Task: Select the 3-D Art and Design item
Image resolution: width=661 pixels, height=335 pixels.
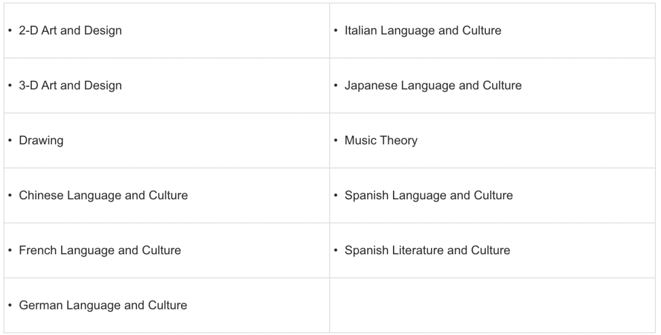Action: (x=70, y=86)
